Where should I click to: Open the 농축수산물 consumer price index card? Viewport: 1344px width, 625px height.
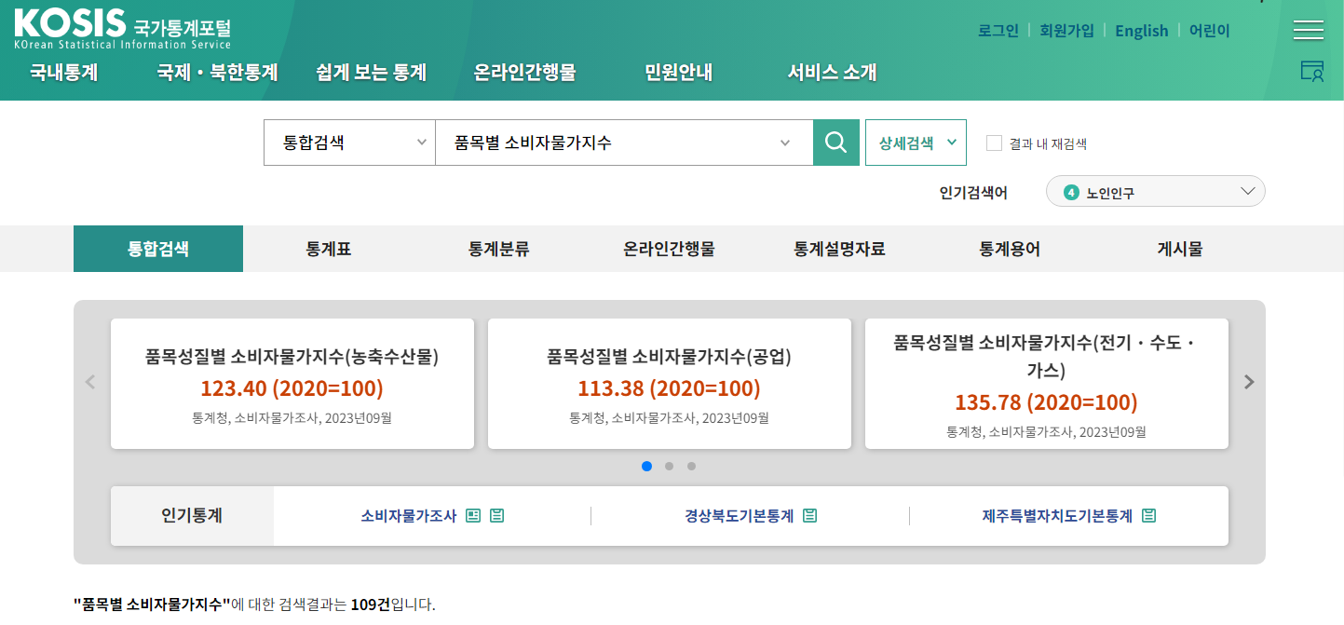click(x=292, y=384)
